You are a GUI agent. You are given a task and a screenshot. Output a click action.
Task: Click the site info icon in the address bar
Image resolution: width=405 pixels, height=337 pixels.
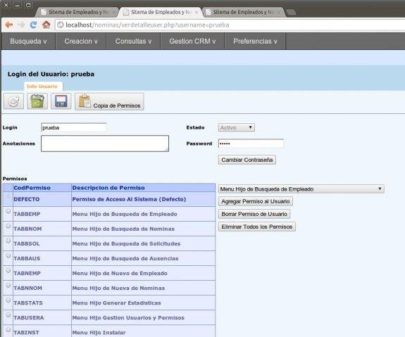(61, 25)
